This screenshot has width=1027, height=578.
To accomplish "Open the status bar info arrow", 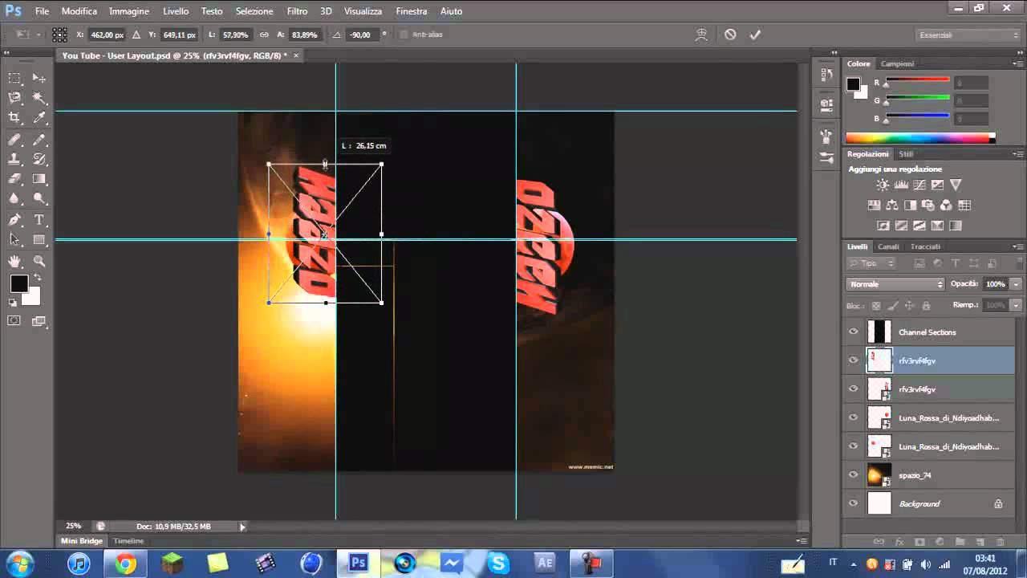I will pos(242,527).
